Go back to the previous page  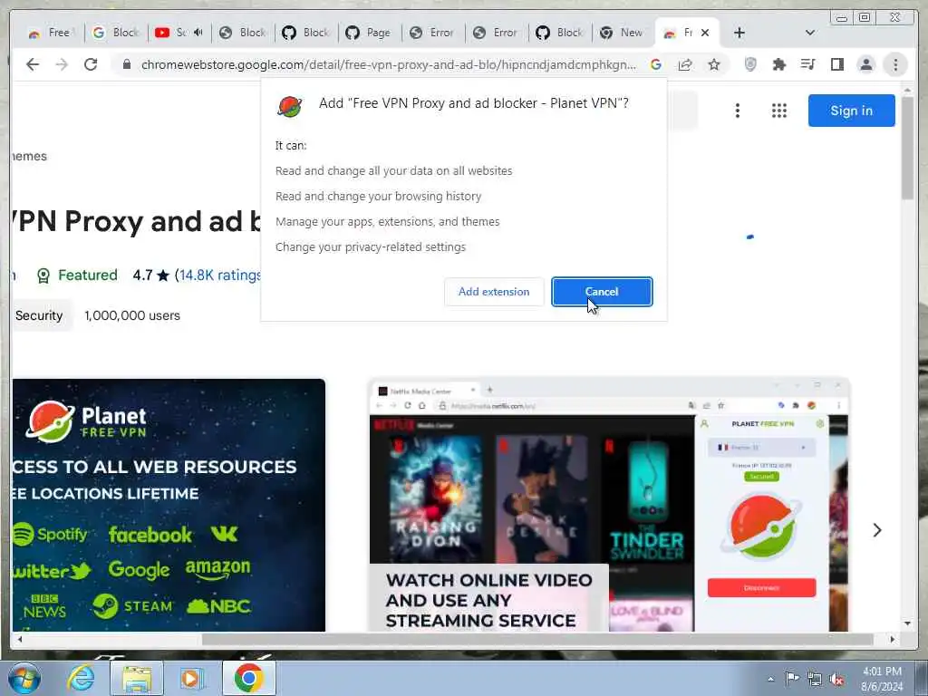pos(33,64)
